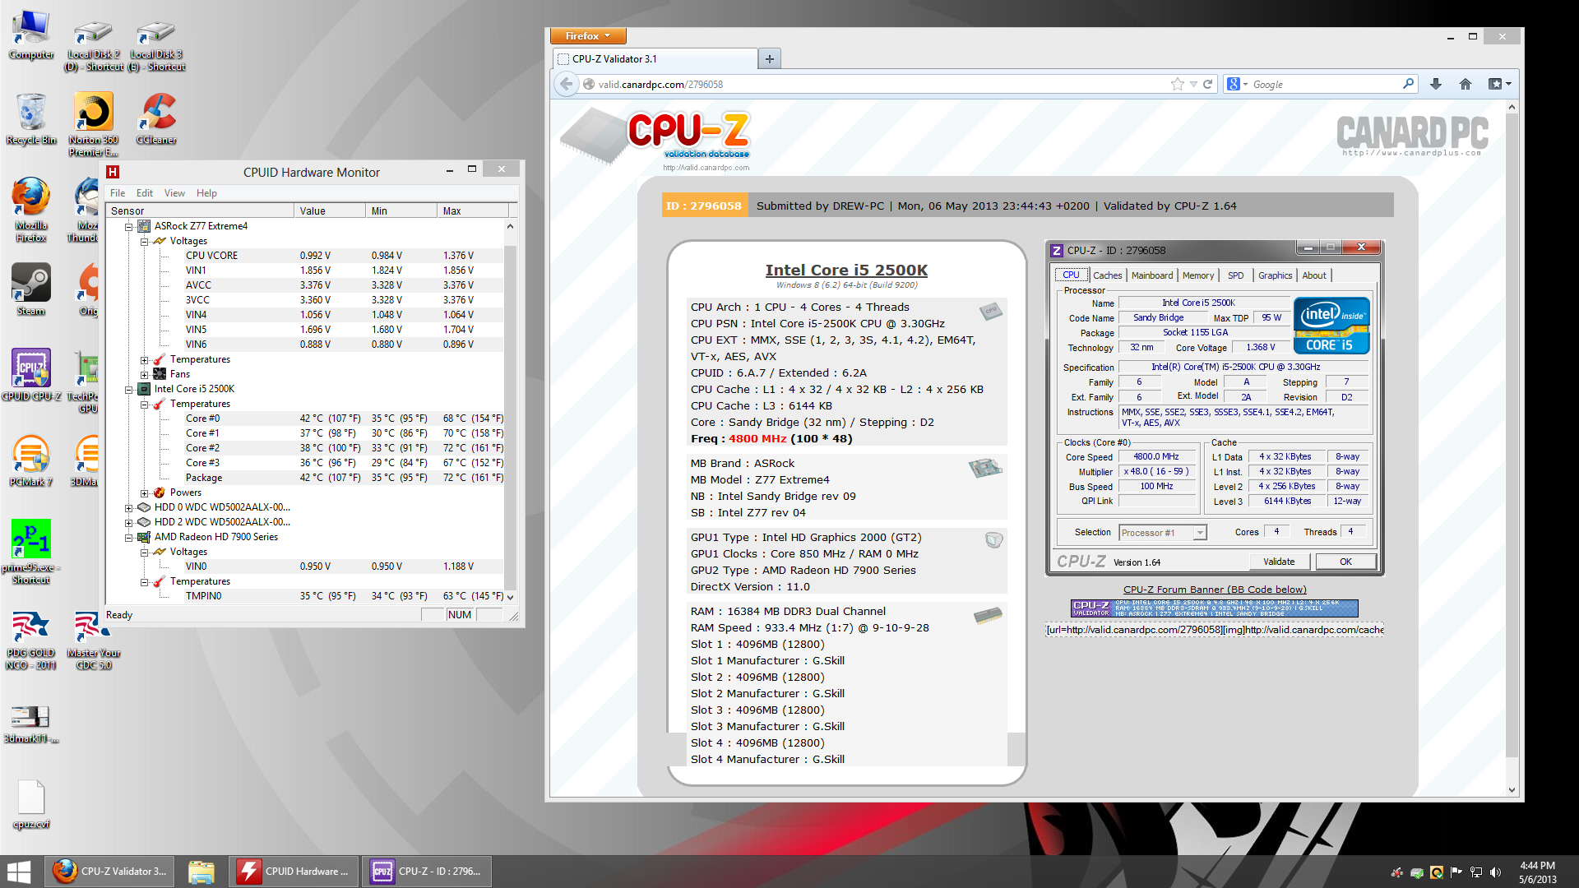
Task: Click the Windows Start button
Action: click(x=18, y=872)
